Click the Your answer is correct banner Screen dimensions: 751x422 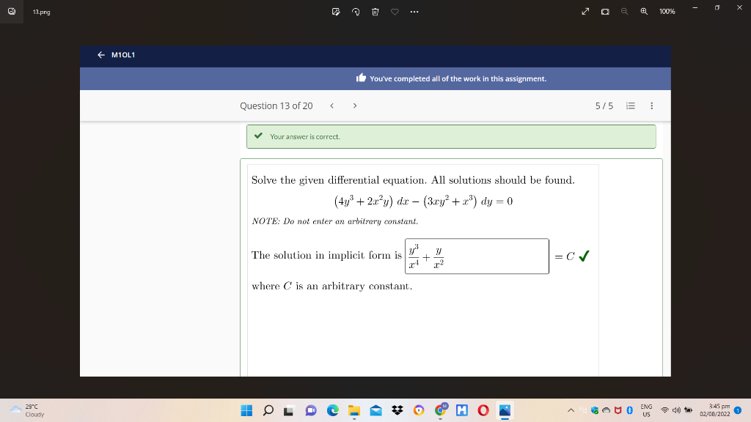click(x=451, y=137)
